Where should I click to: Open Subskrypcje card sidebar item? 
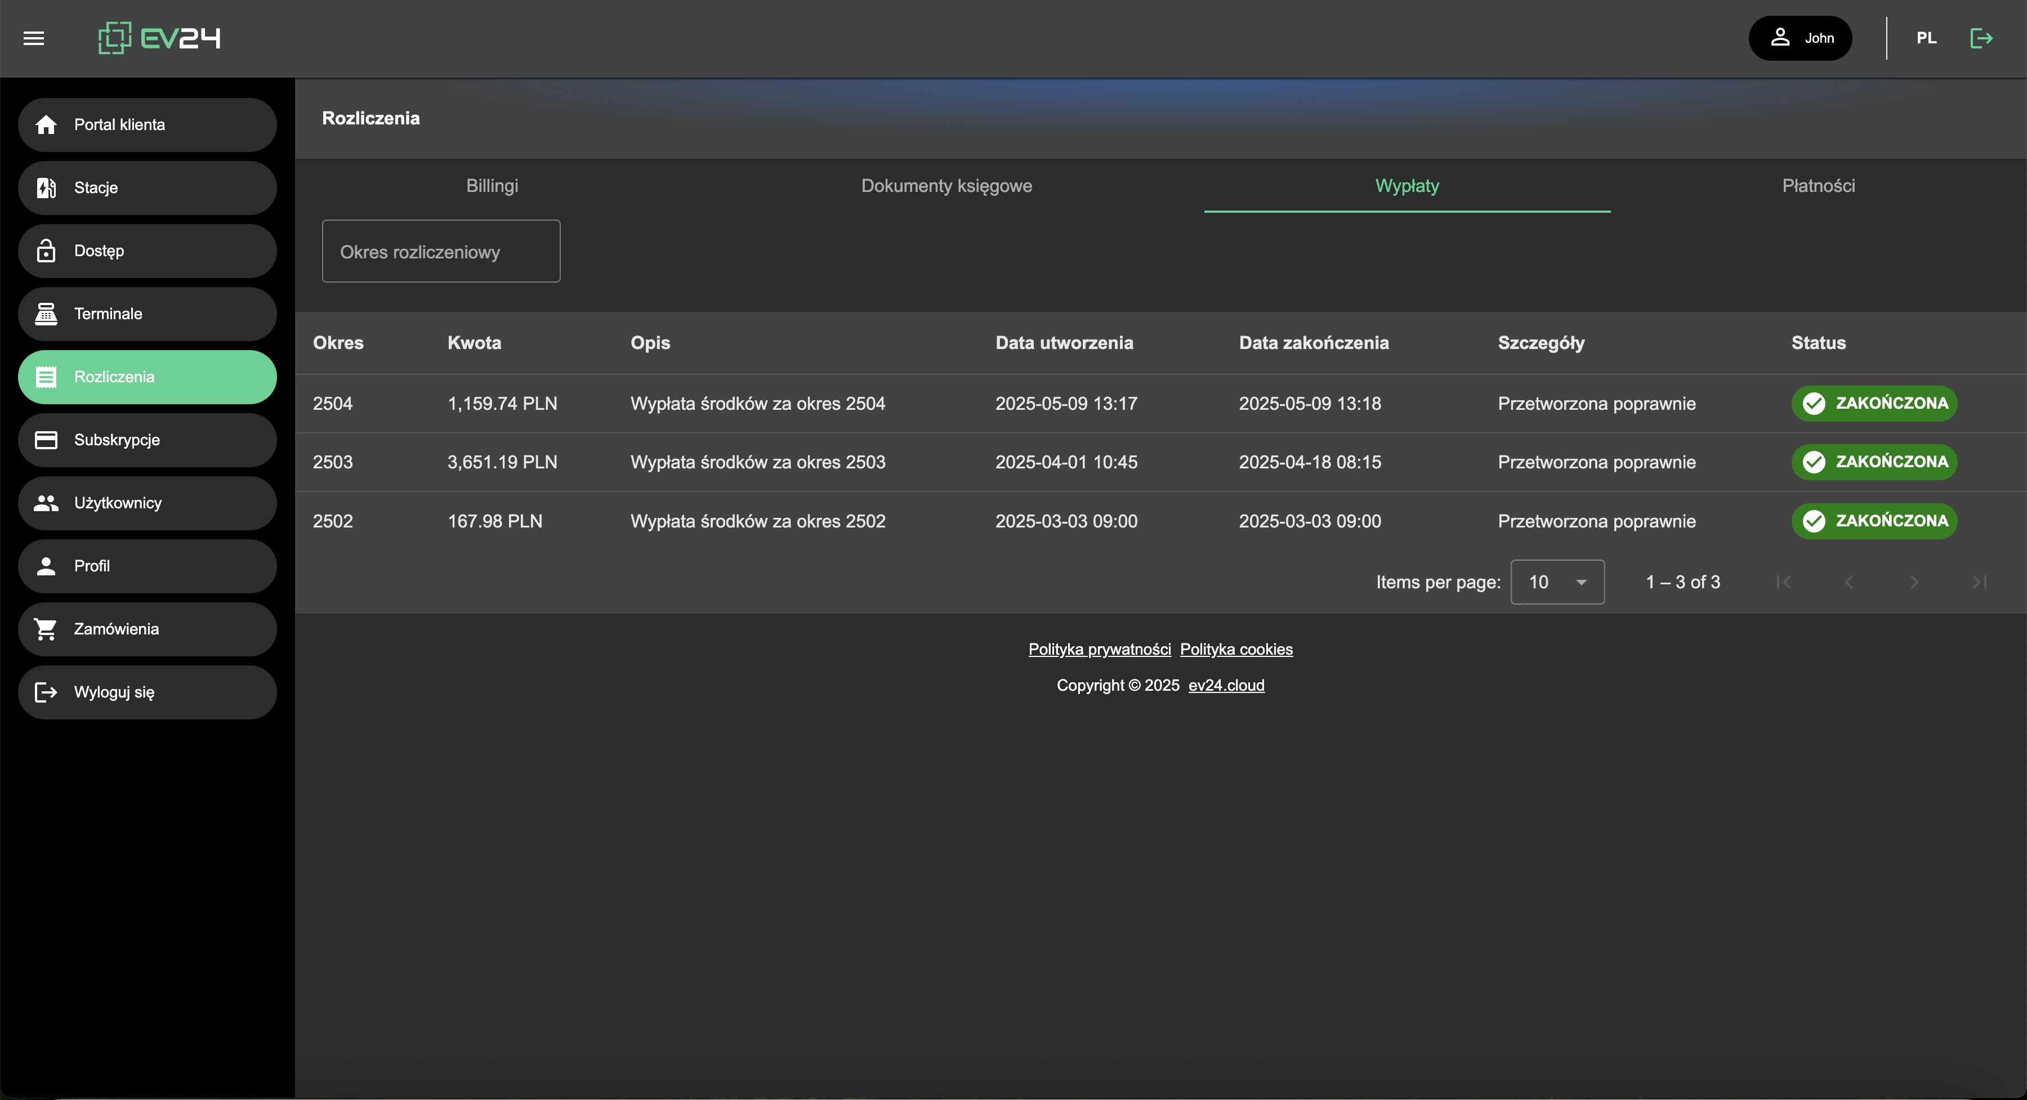(147, 440)
